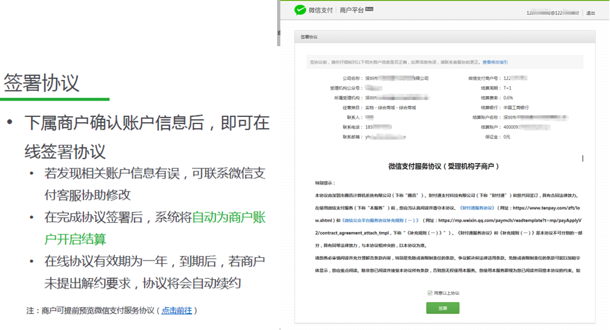
Task: Open the 《财付通服务协议》 link
Action: click(476, 208)
